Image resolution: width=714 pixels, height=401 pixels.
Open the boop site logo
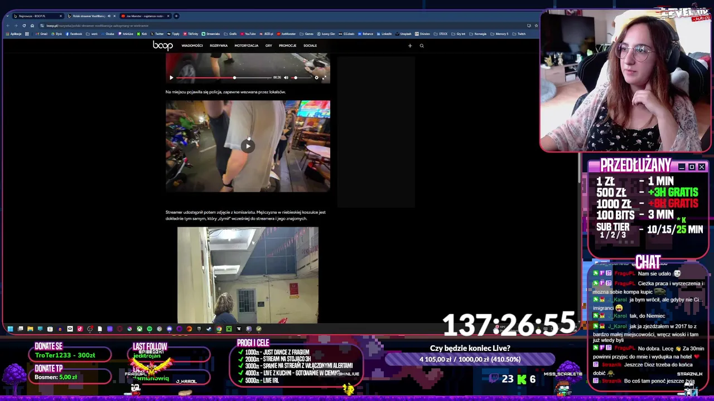click(163, 46)
